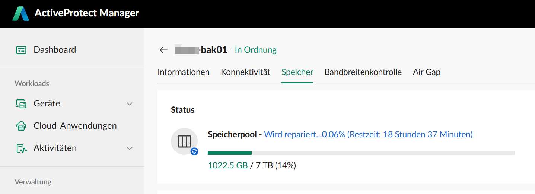Click the storage usage progress bar
This screenshot has height=194, width=535.
click(x=361, y=153)
